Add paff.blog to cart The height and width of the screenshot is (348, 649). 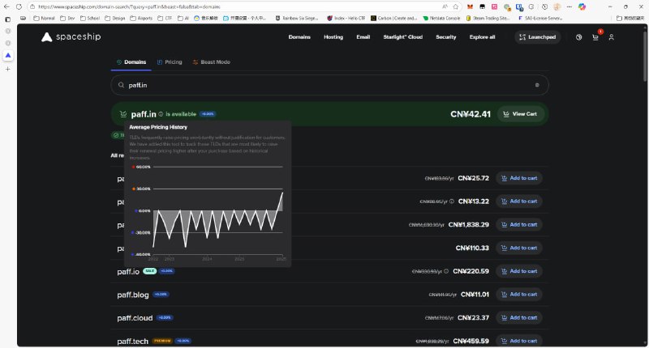click(518, 295)
